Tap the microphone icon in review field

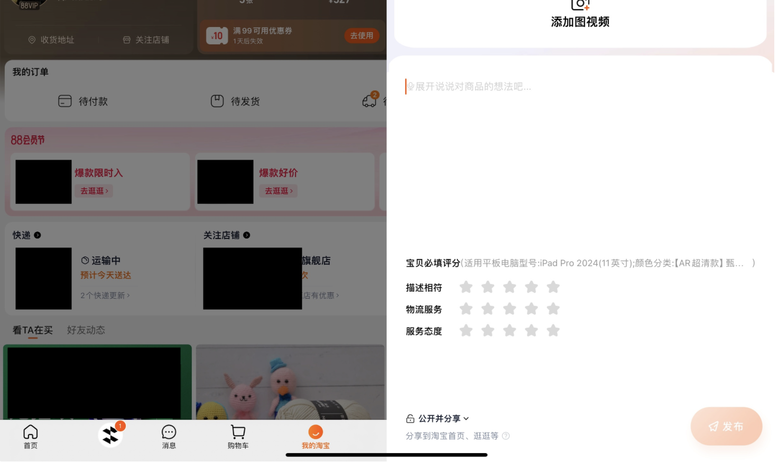coord(411,86)
